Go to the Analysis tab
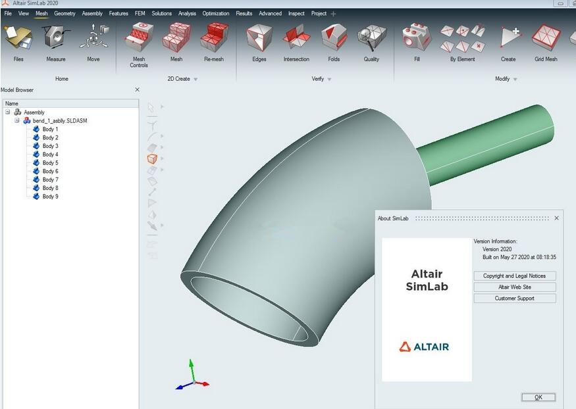Screen dimensions: 576x409 tap(188, 14)
